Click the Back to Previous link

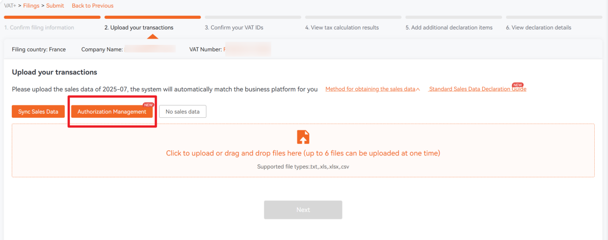[x=93, y=6]
